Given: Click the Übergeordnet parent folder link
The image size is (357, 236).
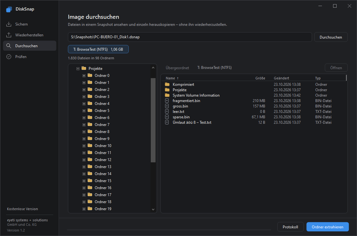Looking at the screenshot, I should [177, 68].
